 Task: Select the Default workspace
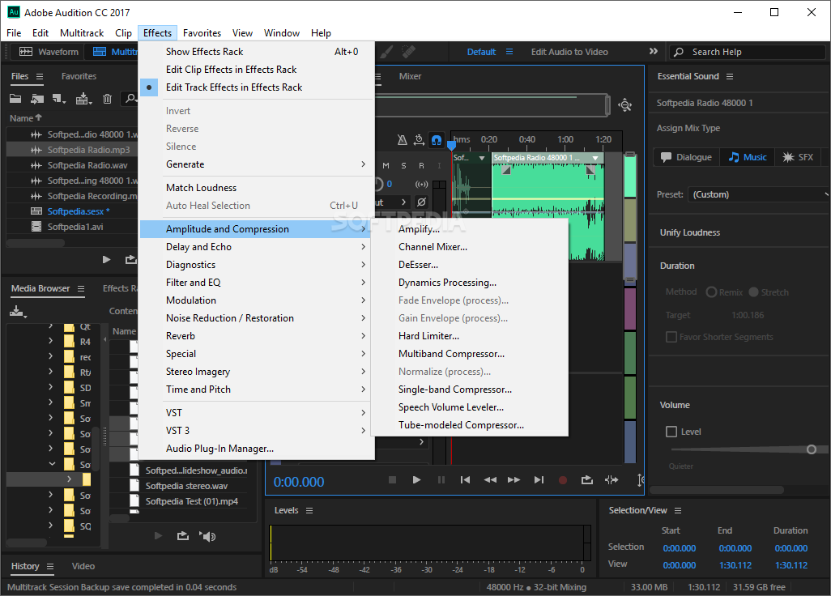point(481,52)
